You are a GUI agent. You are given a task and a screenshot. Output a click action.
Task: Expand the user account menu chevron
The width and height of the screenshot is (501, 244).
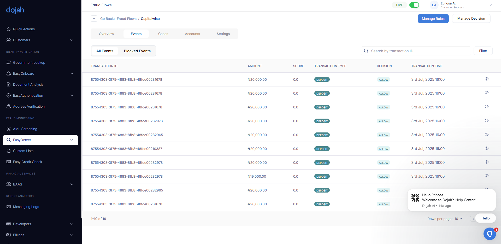pyautogui.click(x=491, y=5)
